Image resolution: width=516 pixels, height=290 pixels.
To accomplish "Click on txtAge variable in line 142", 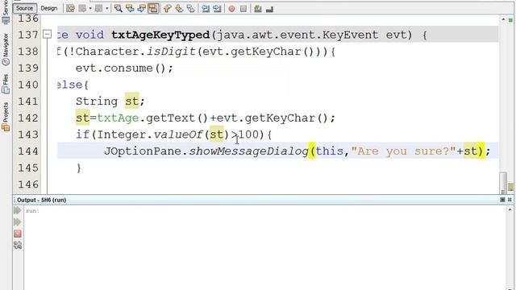I will point(118,118).
